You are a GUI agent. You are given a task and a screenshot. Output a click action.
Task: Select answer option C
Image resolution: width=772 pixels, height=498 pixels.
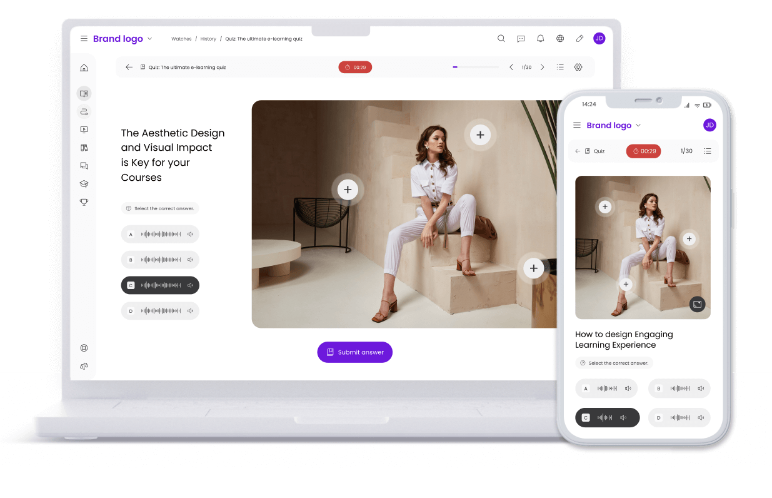point(160,285)
